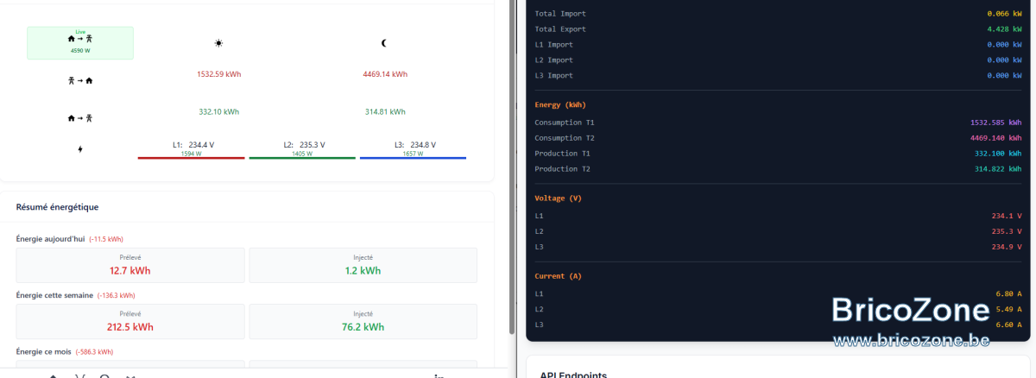Click the 4469.14 kWh night consumption value
1036x378 pixels.
(385, 74)
